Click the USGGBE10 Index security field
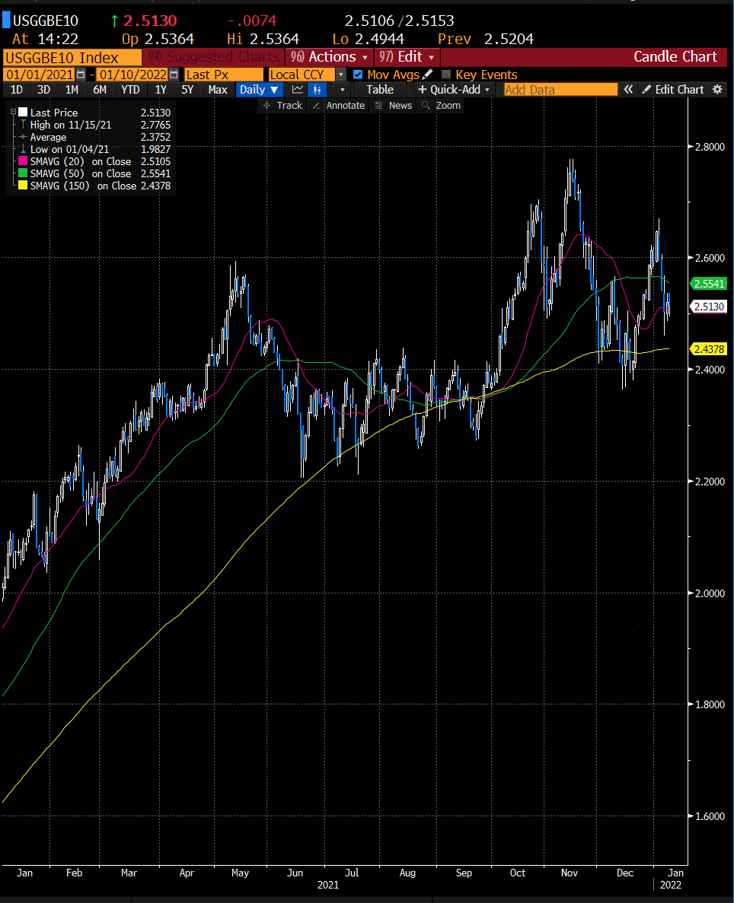 [72, 58]
